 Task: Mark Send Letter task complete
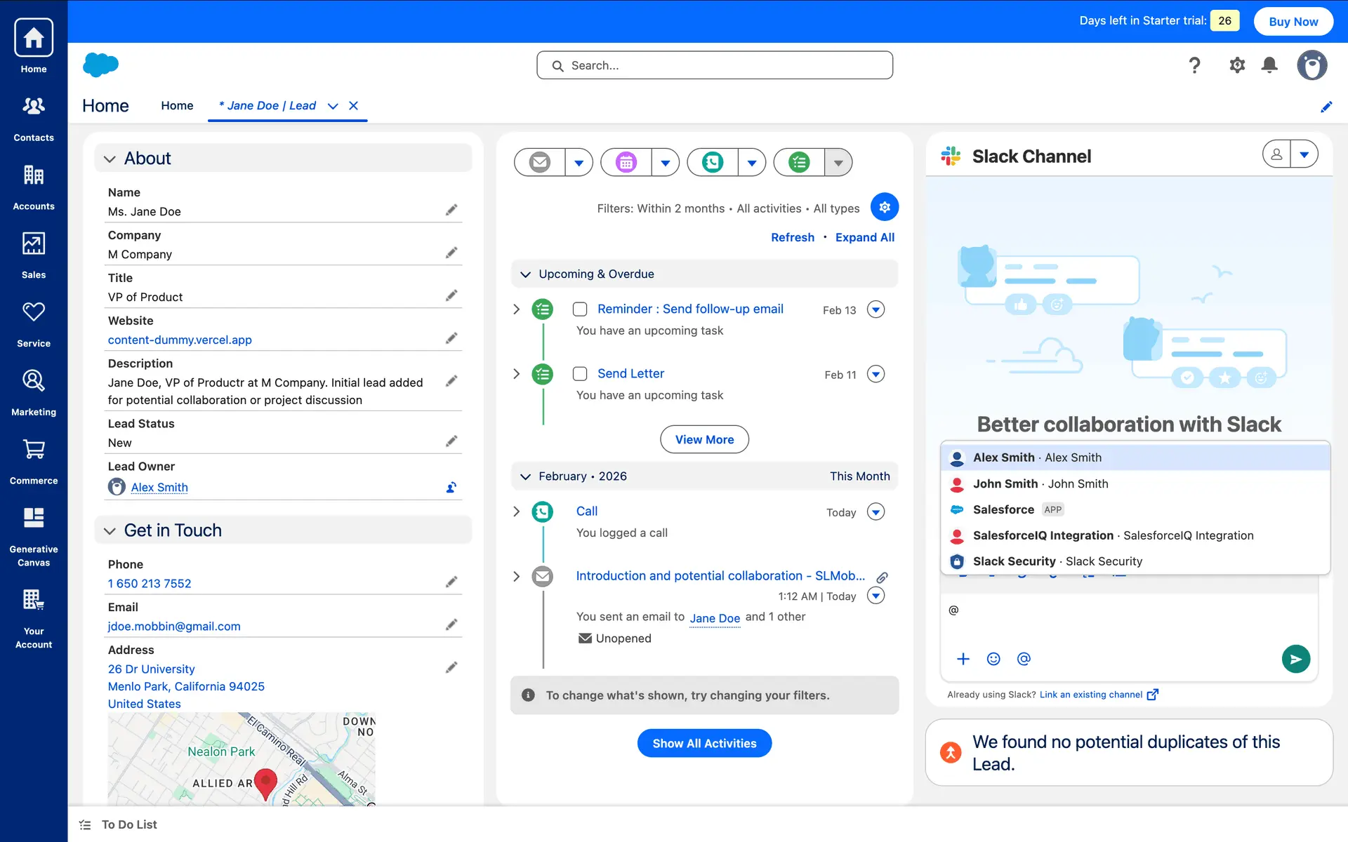click(580, 374)
